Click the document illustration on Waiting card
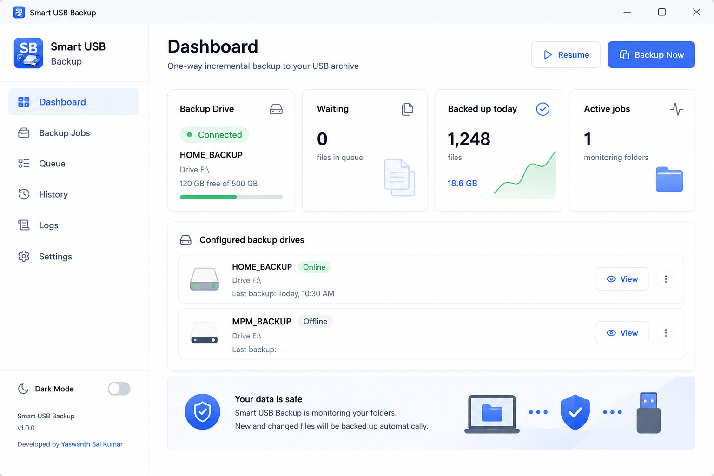 399,177
